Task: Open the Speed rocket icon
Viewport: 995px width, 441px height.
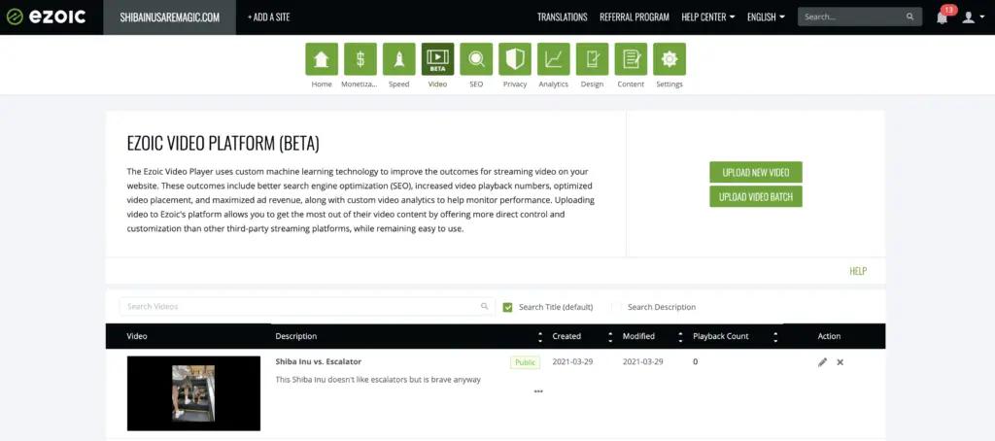Action: click(x=399, y=59)
